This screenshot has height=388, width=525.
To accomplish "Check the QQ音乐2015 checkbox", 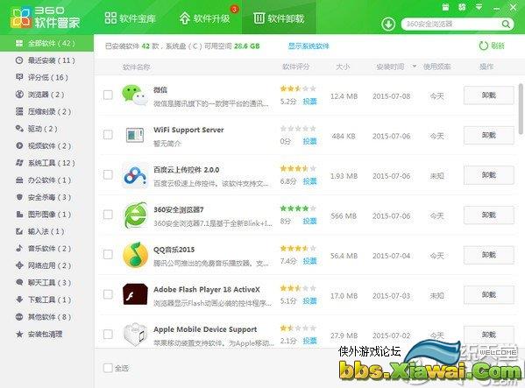I will (108, 255).
